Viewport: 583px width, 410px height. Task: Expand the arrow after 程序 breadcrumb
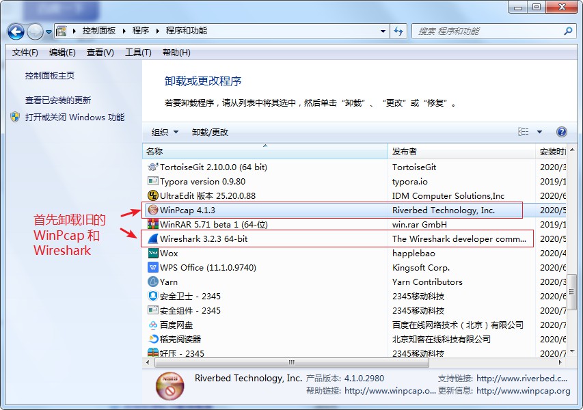(158, 31)
